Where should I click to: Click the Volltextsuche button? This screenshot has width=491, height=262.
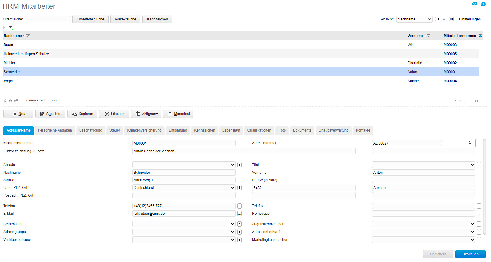pyautogui.click(x=125, y=19)
